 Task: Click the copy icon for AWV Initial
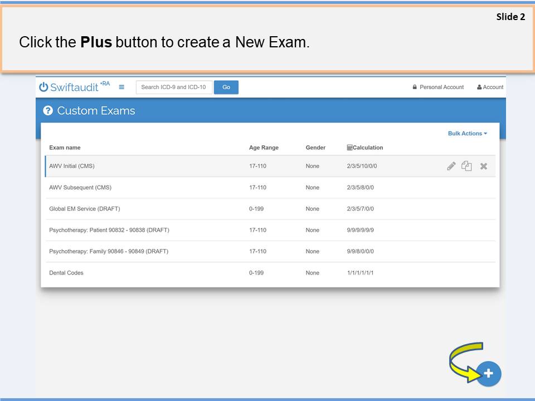pos(466,166)
